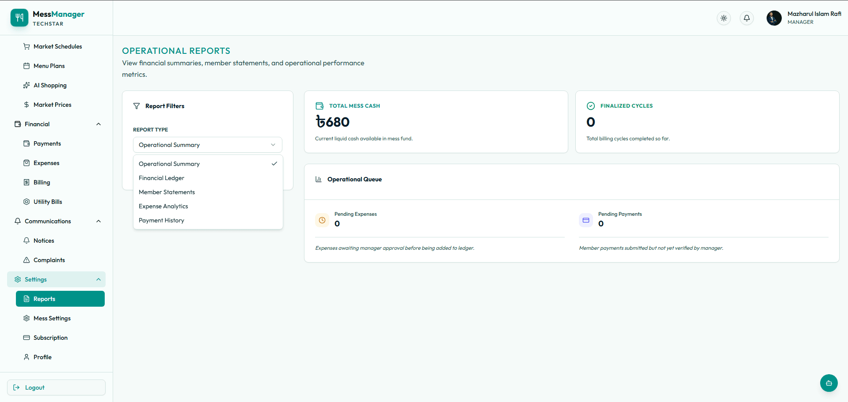
Task: Navigate to AI Shopping
Action: (60, 85)
